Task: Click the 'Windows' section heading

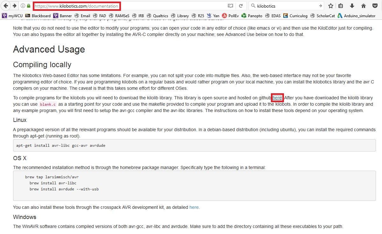Action: point(25,217)
